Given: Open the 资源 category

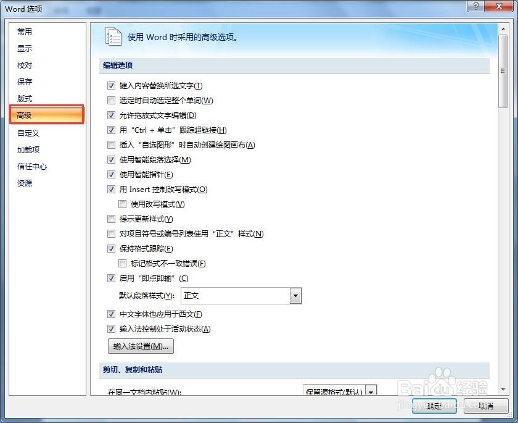Looking at the screenshot, I should 25,183.
